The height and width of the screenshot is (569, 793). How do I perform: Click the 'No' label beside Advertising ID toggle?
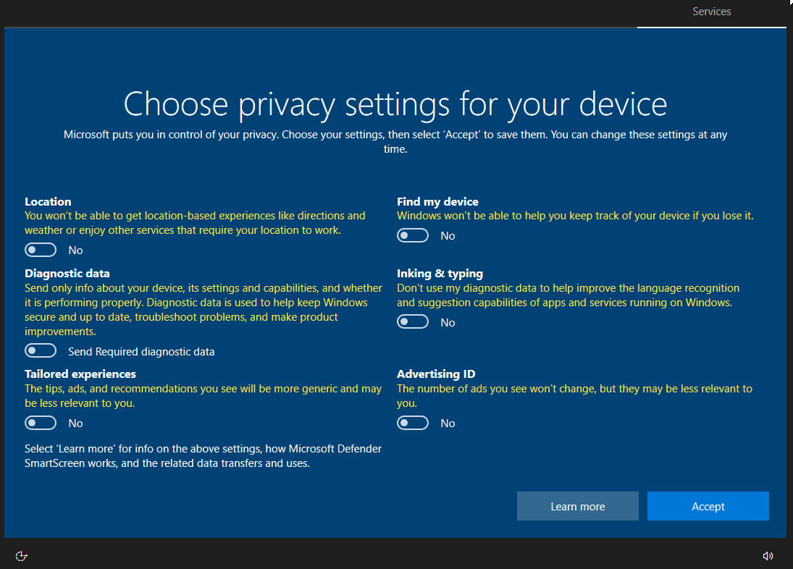pos(448,423)
